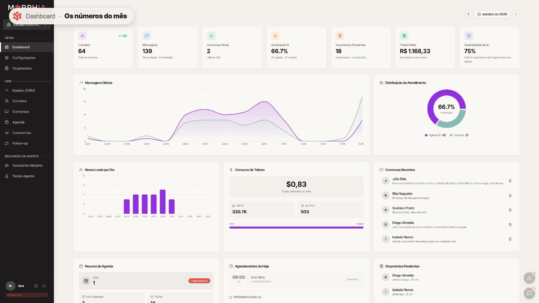Open Isabela Nunes antebraço quote
Image resolution: width=539 pixels, height=303 pixels.
447,292
